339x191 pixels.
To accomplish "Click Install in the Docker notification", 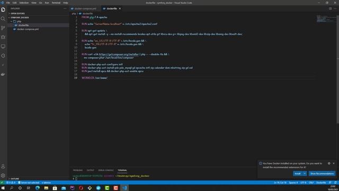I will [298, 173].
